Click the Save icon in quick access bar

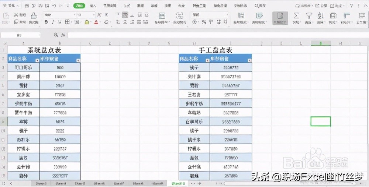click(x=27, y=6)
